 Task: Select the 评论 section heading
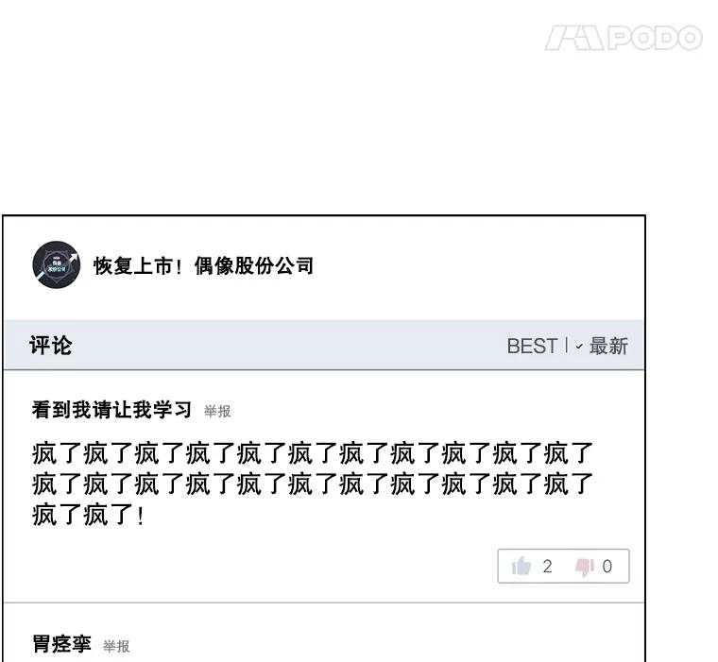click(x=50, y=346)
